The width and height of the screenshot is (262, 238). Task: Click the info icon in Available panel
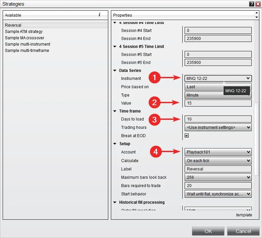tap(99, 15)
